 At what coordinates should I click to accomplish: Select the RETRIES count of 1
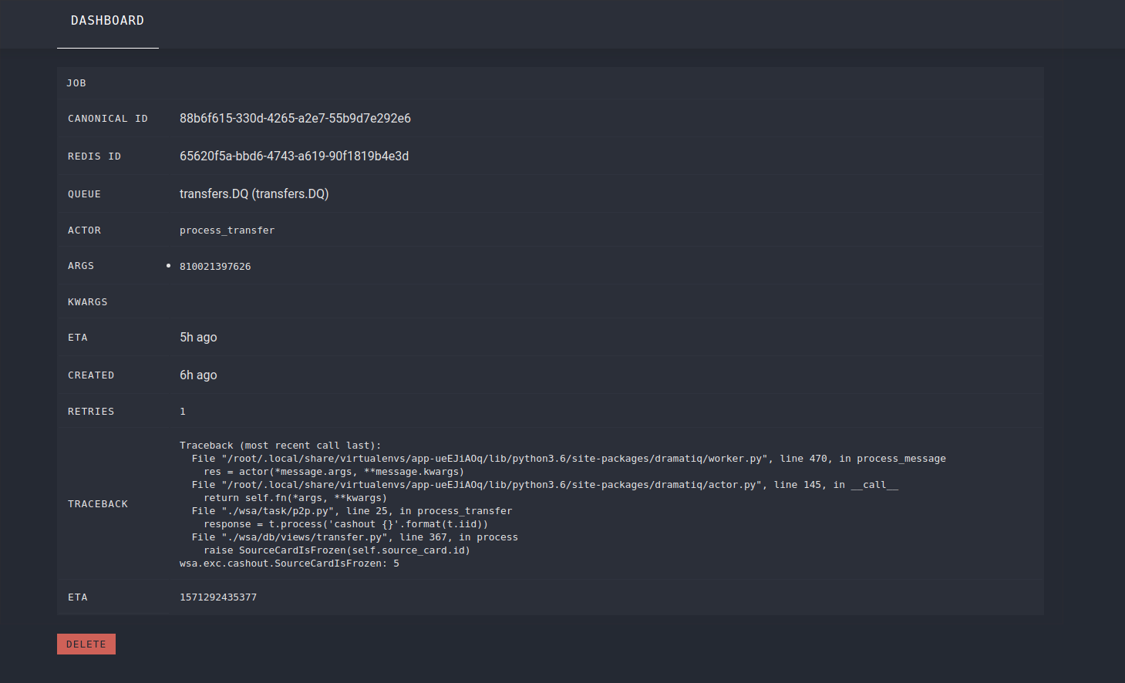pos(183,411)
